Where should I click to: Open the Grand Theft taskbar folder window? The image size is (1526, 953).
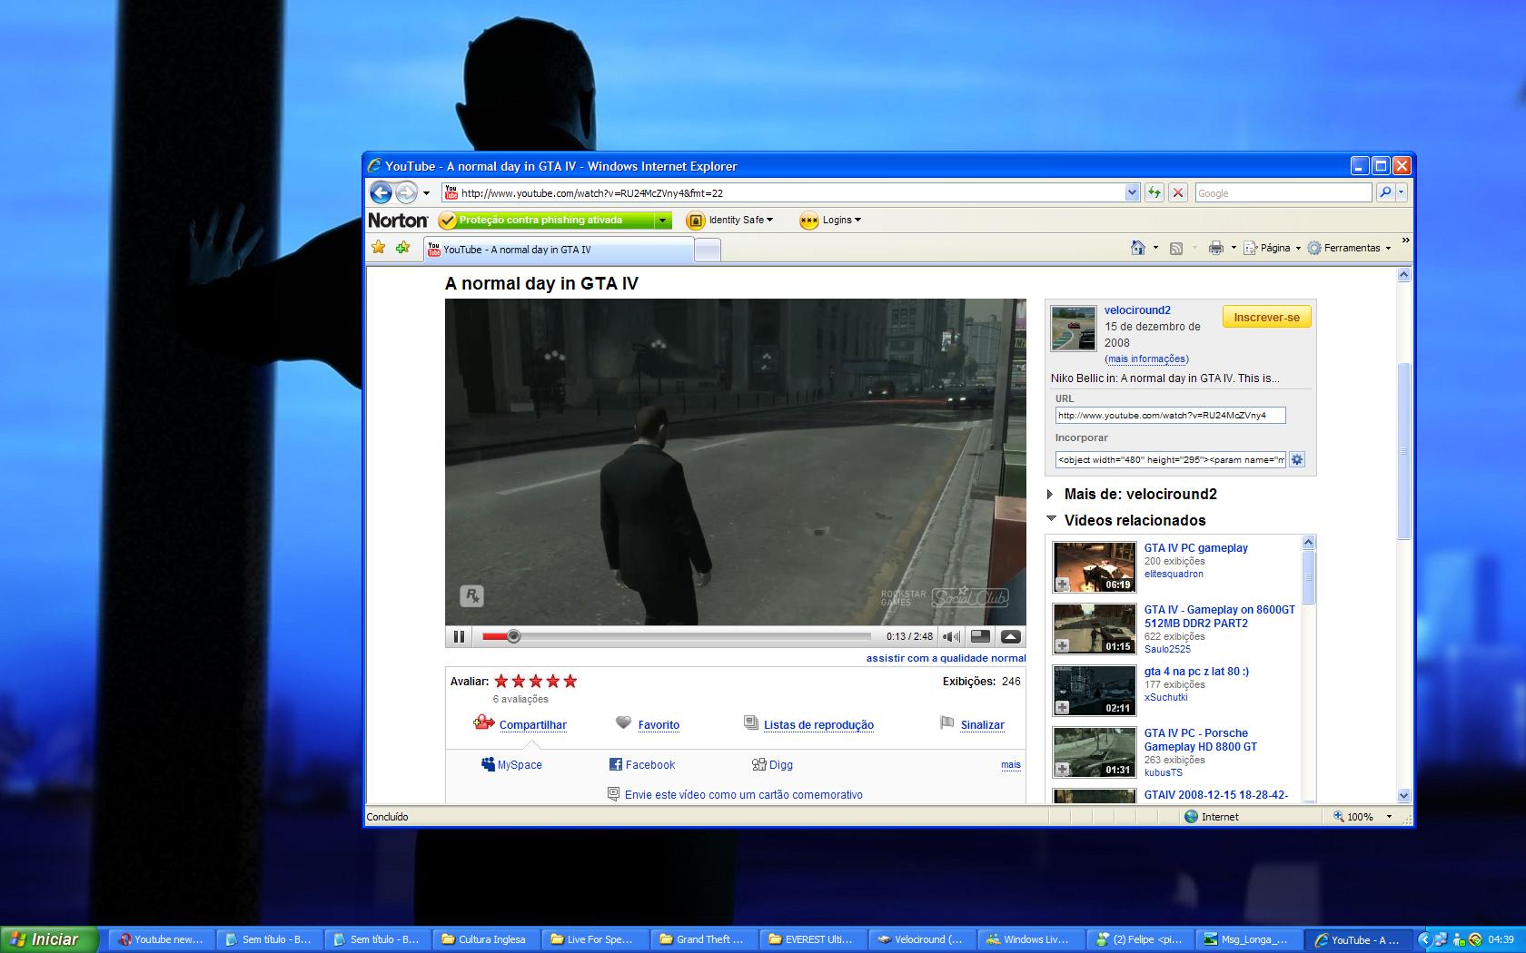pos(705,939)
